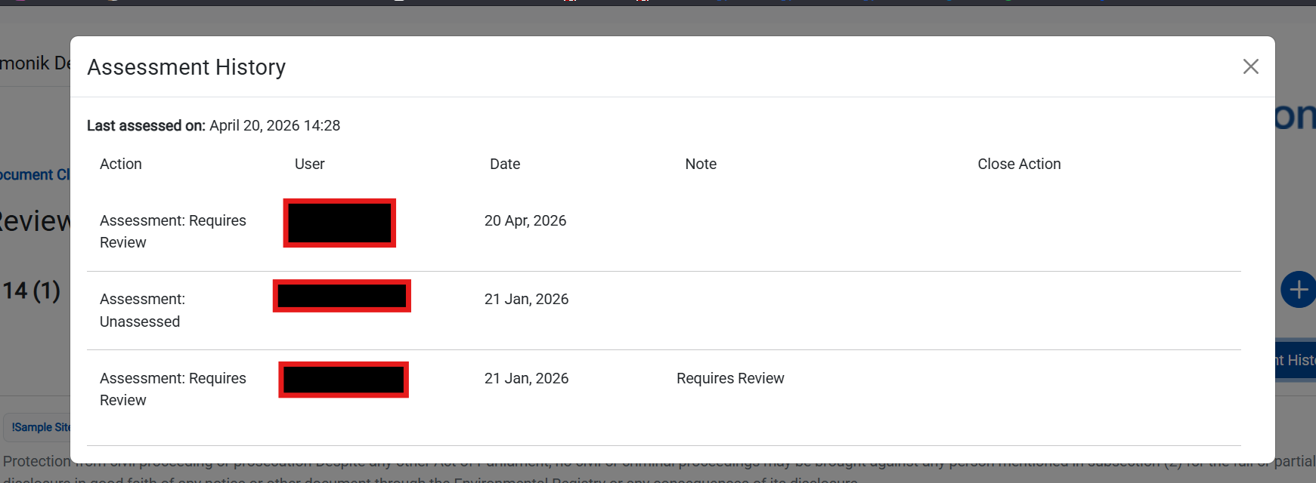This screenshot has height=483, width=1316.
Task: Click the User column header
Action: (x=310, y=164)
